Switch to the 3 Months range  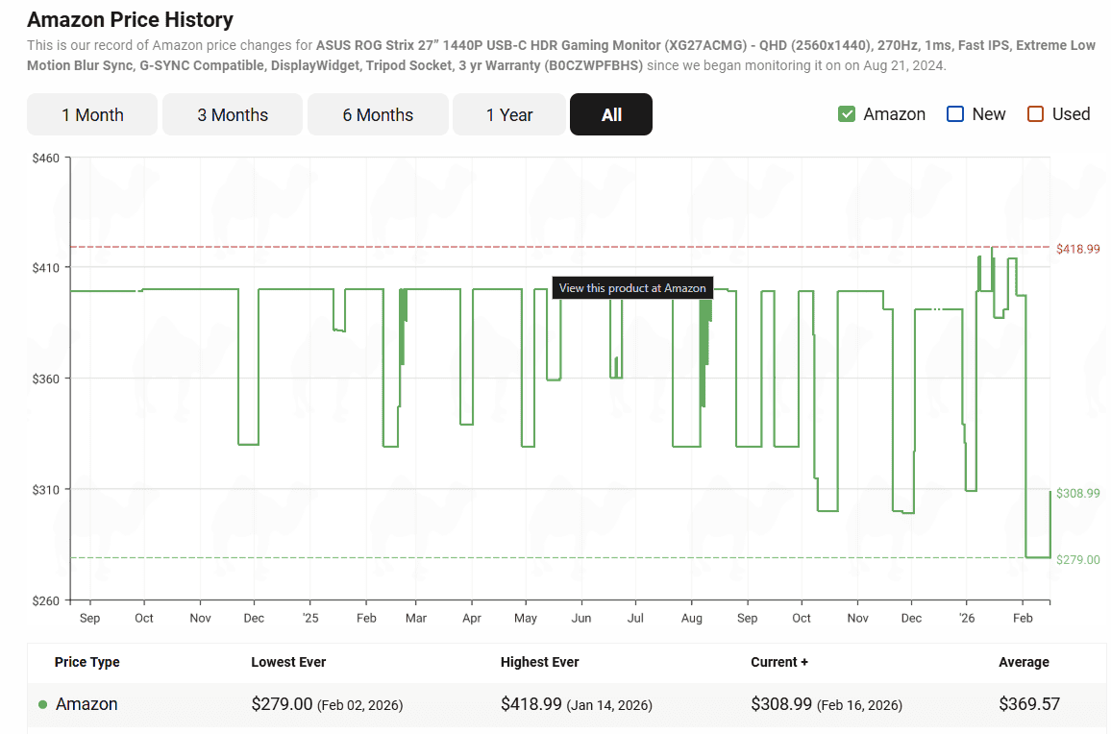pos(233,114)
